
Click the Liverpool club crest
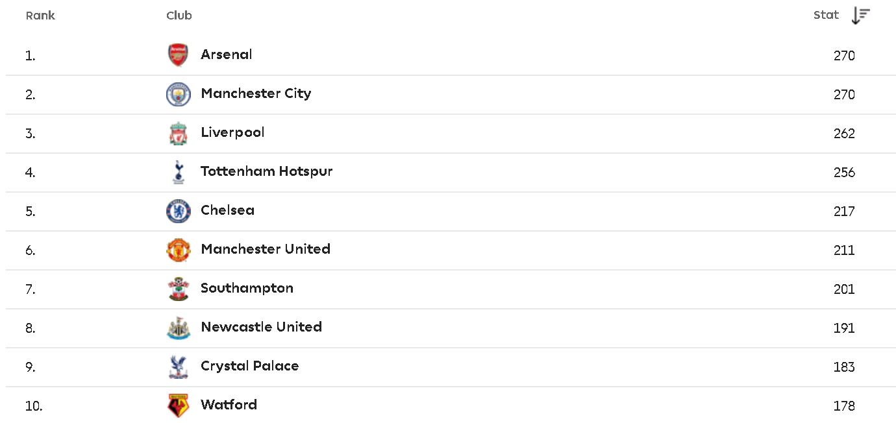[x=177, y=132]
